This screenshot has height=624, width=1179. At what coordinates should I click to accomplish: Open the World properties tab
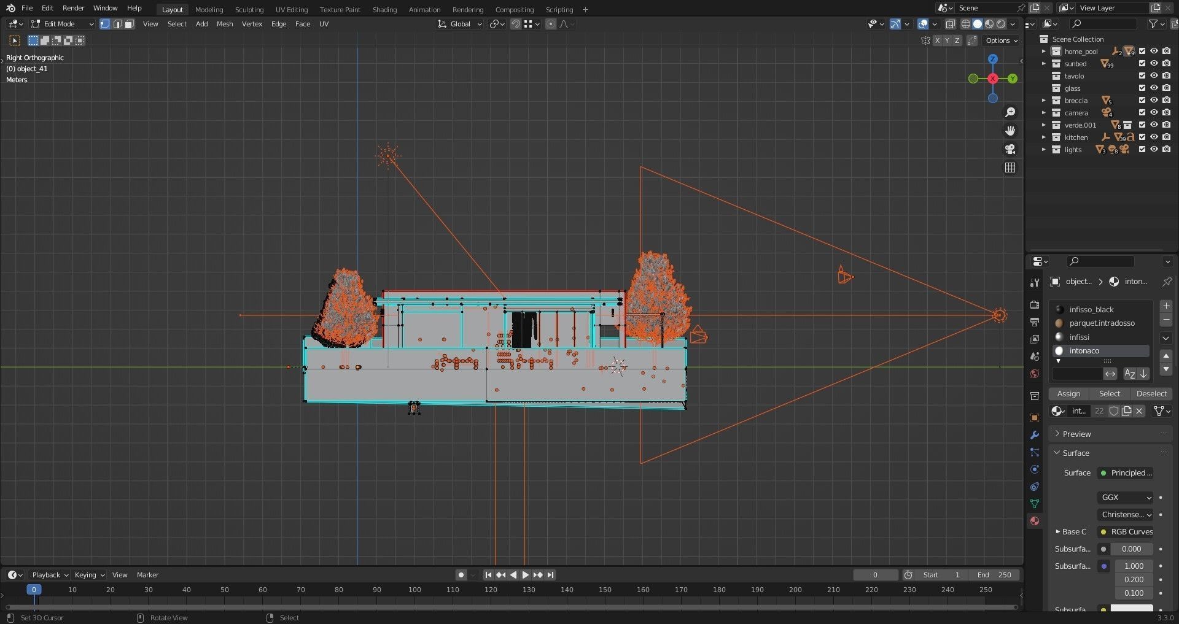tap(1035, 374)
